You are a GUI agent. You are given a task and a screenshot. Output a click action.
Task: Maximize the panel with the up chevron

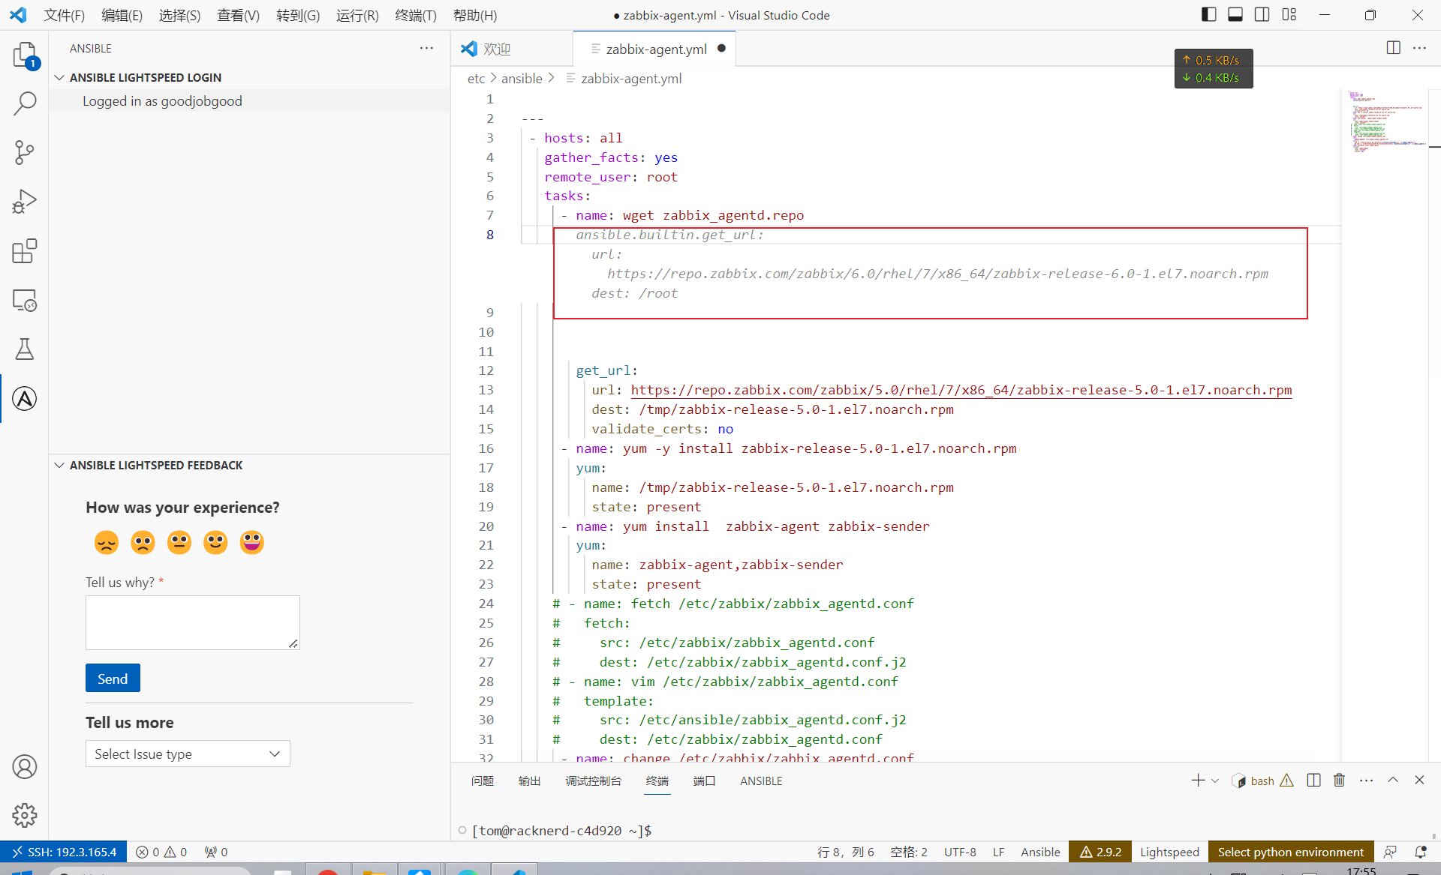(1393, 780)
